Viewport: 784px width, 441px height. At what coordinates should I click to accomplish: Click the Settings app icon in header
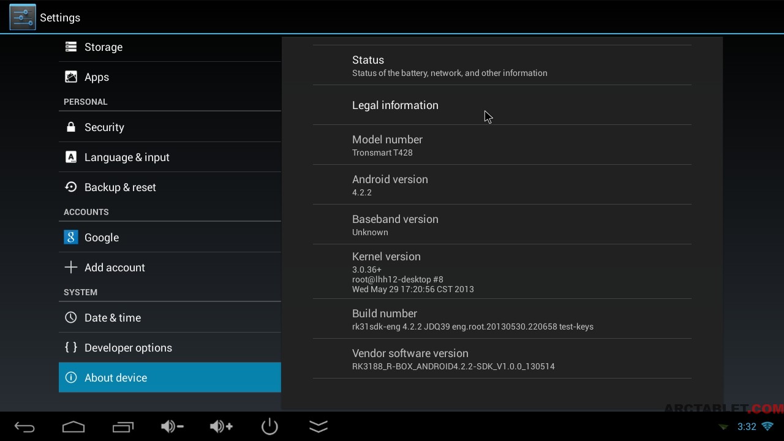(23, 17)
